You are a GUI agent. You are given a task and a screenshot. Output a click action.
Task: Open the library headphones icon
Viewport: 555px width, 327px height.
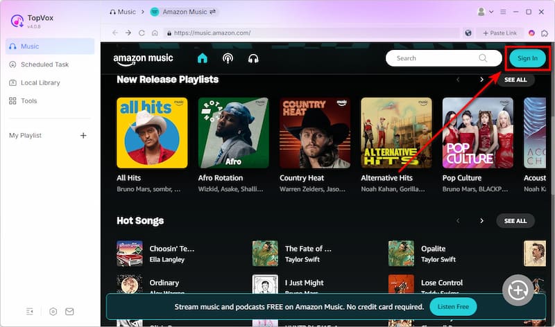(x=253, y=58)
